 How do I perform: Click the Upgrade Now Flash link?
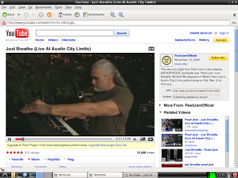click(x=97, y=145)
